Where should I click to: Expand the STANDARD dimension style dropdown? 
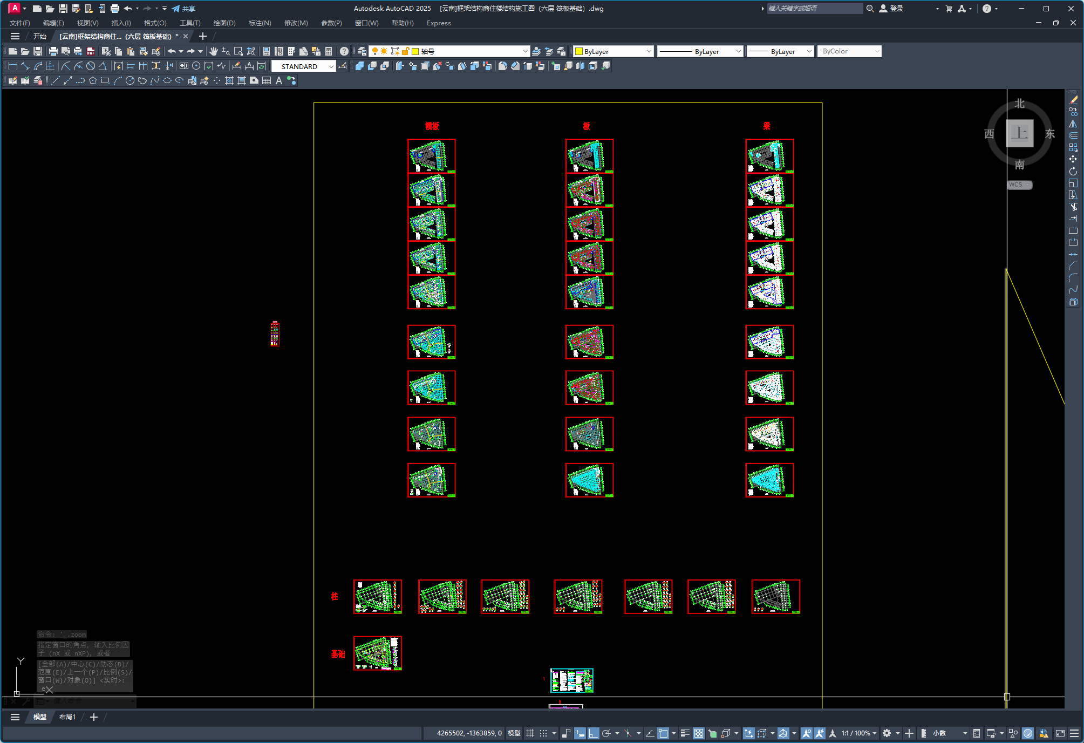point(331,66)
